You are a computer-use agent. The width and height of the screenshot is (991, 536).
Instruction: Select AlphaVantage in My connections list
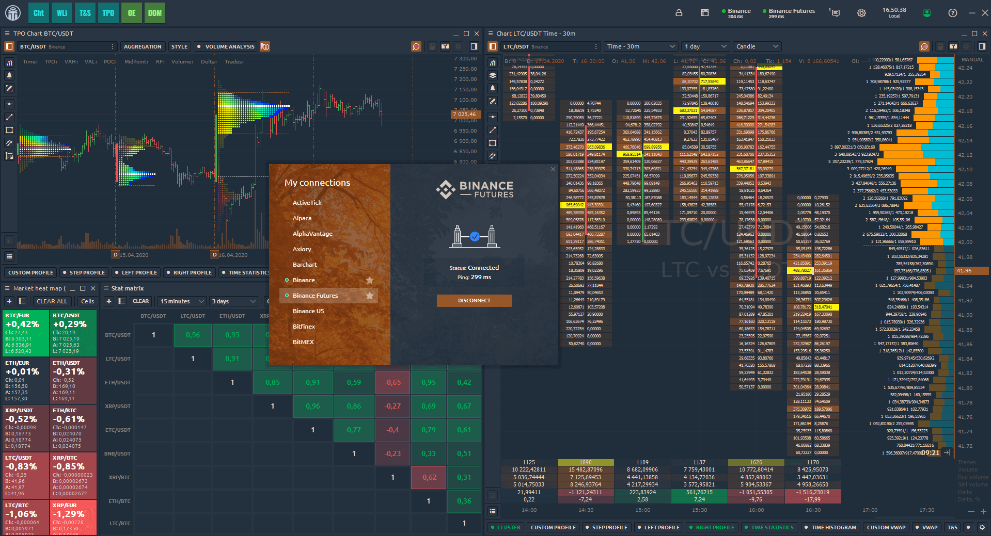(312, 234)
